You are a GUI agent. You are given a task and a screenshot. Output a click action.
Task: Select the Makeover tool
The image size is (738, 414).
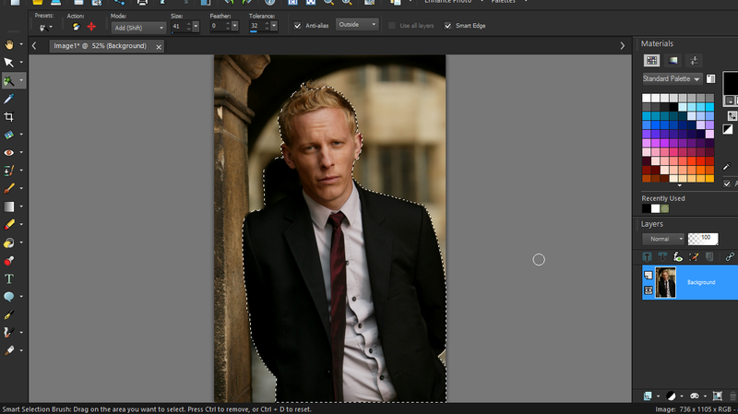9,171
